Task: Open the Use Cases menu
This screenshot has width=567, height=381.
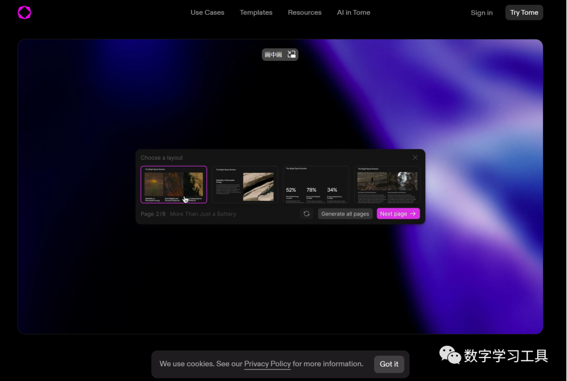Action: tap(207, 13)
